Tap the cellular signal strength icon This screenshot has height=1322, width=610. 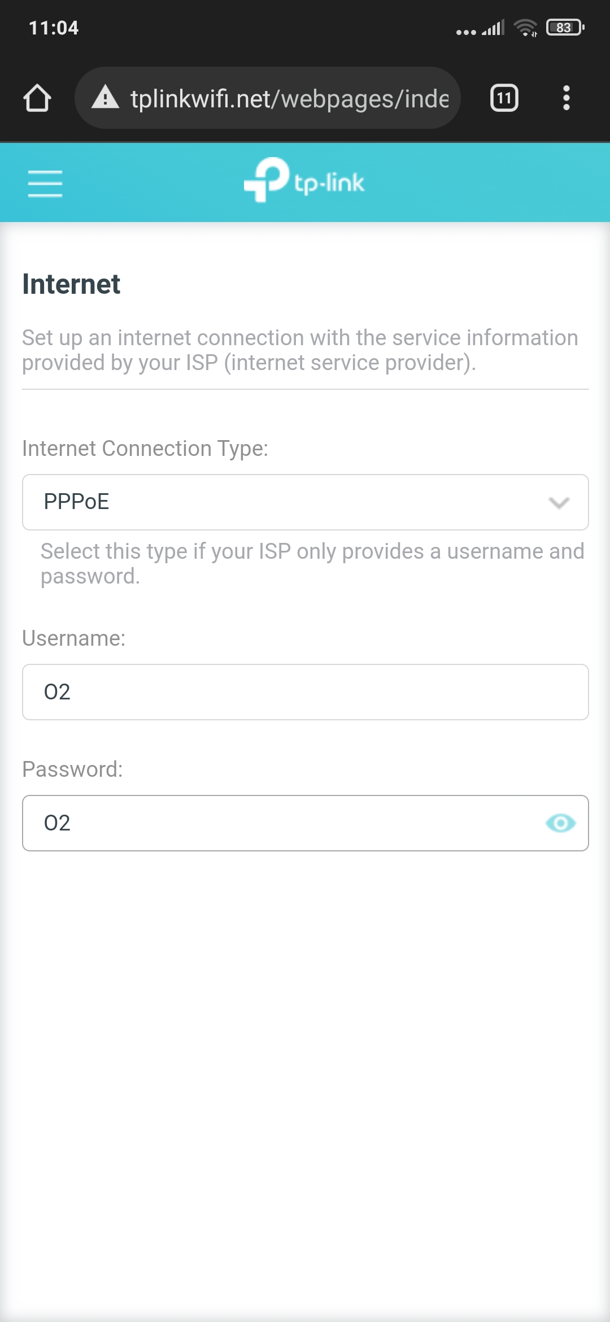pyautogui.click(x=493, y=28)
